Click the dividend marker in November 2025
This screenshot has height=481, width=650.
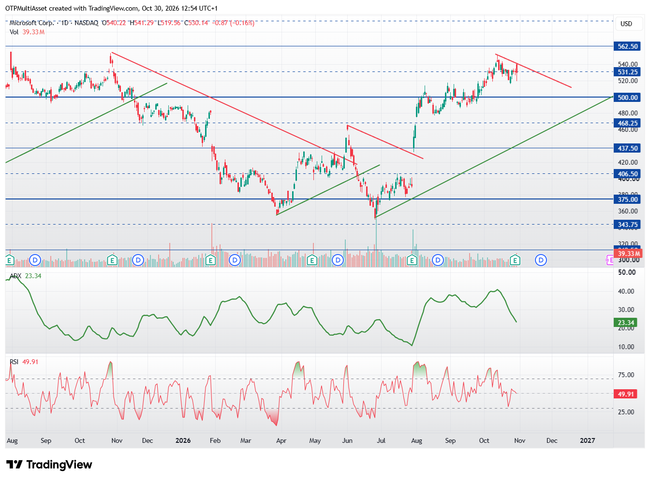[x=138, y=260]
